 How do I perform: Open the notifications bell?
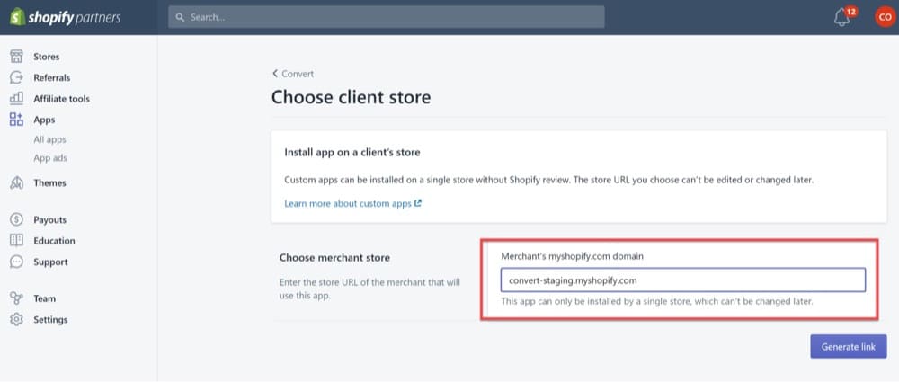click(842, 17)
